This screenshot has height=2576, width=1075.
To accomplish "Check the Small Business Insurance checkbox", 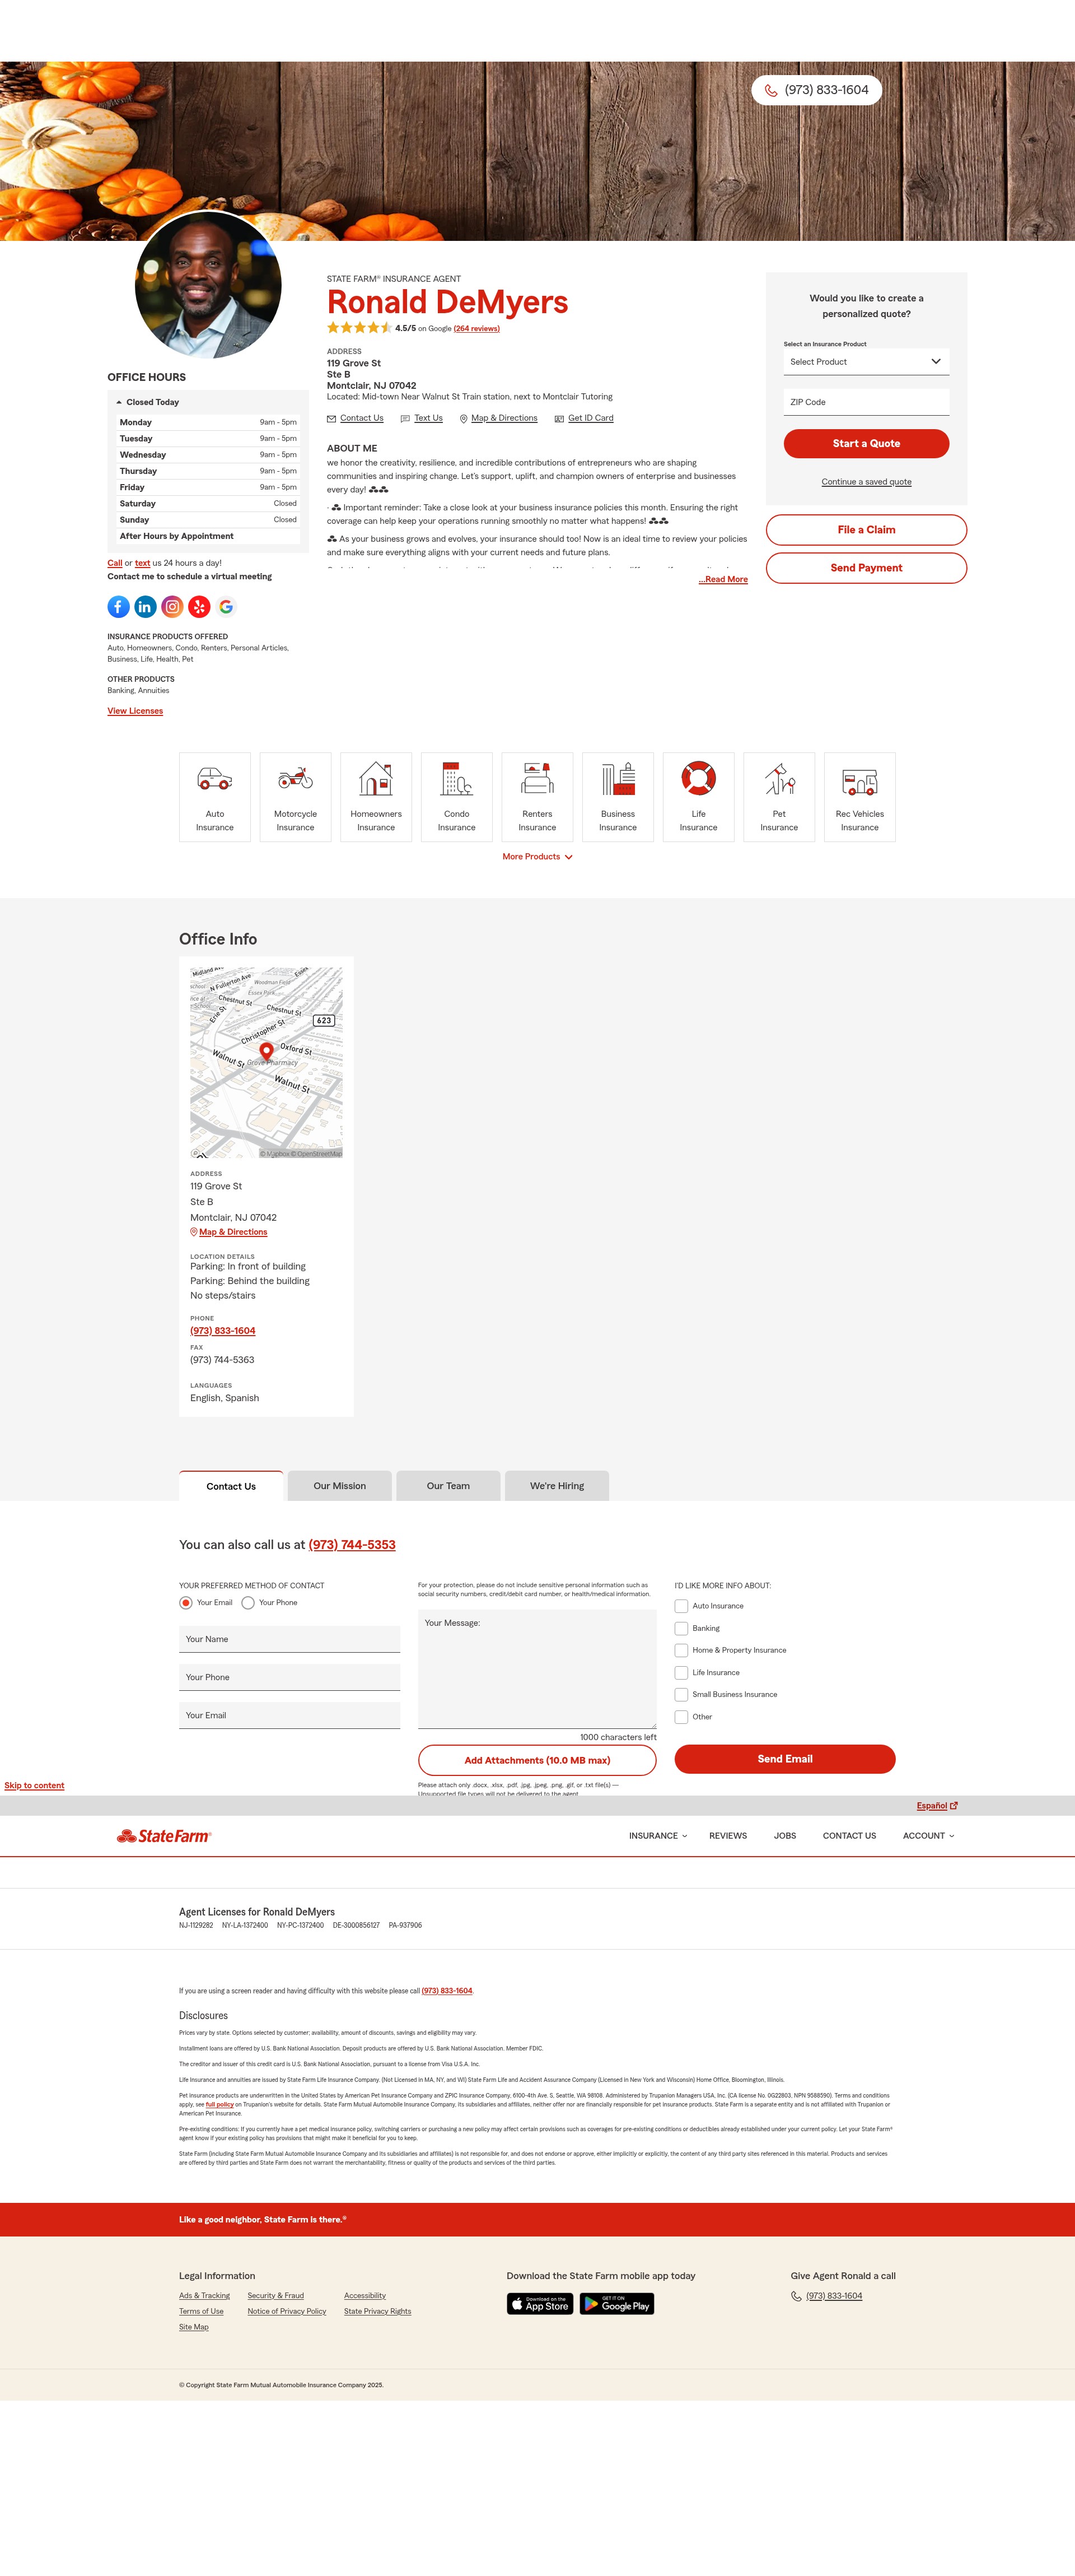I will (x=681, y=1694).
